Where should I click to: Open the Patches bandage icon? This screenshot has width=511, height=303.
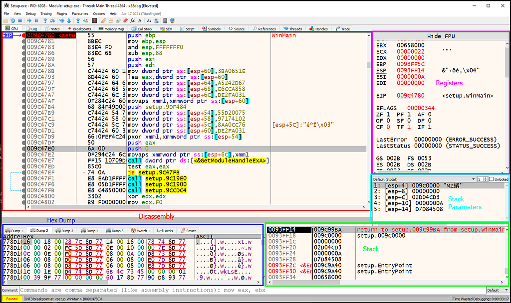point(104,20)
